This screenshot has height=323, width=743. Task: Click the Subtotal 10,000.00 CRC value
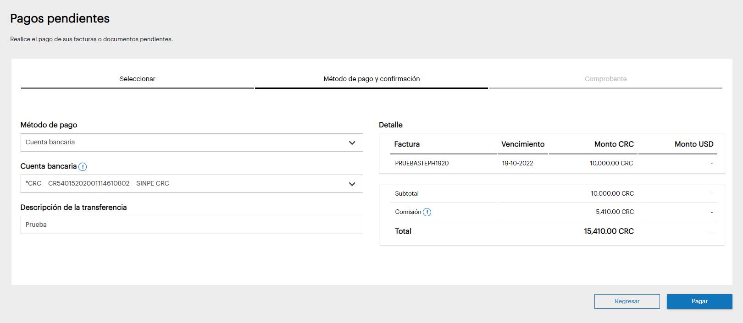(612, 194)
